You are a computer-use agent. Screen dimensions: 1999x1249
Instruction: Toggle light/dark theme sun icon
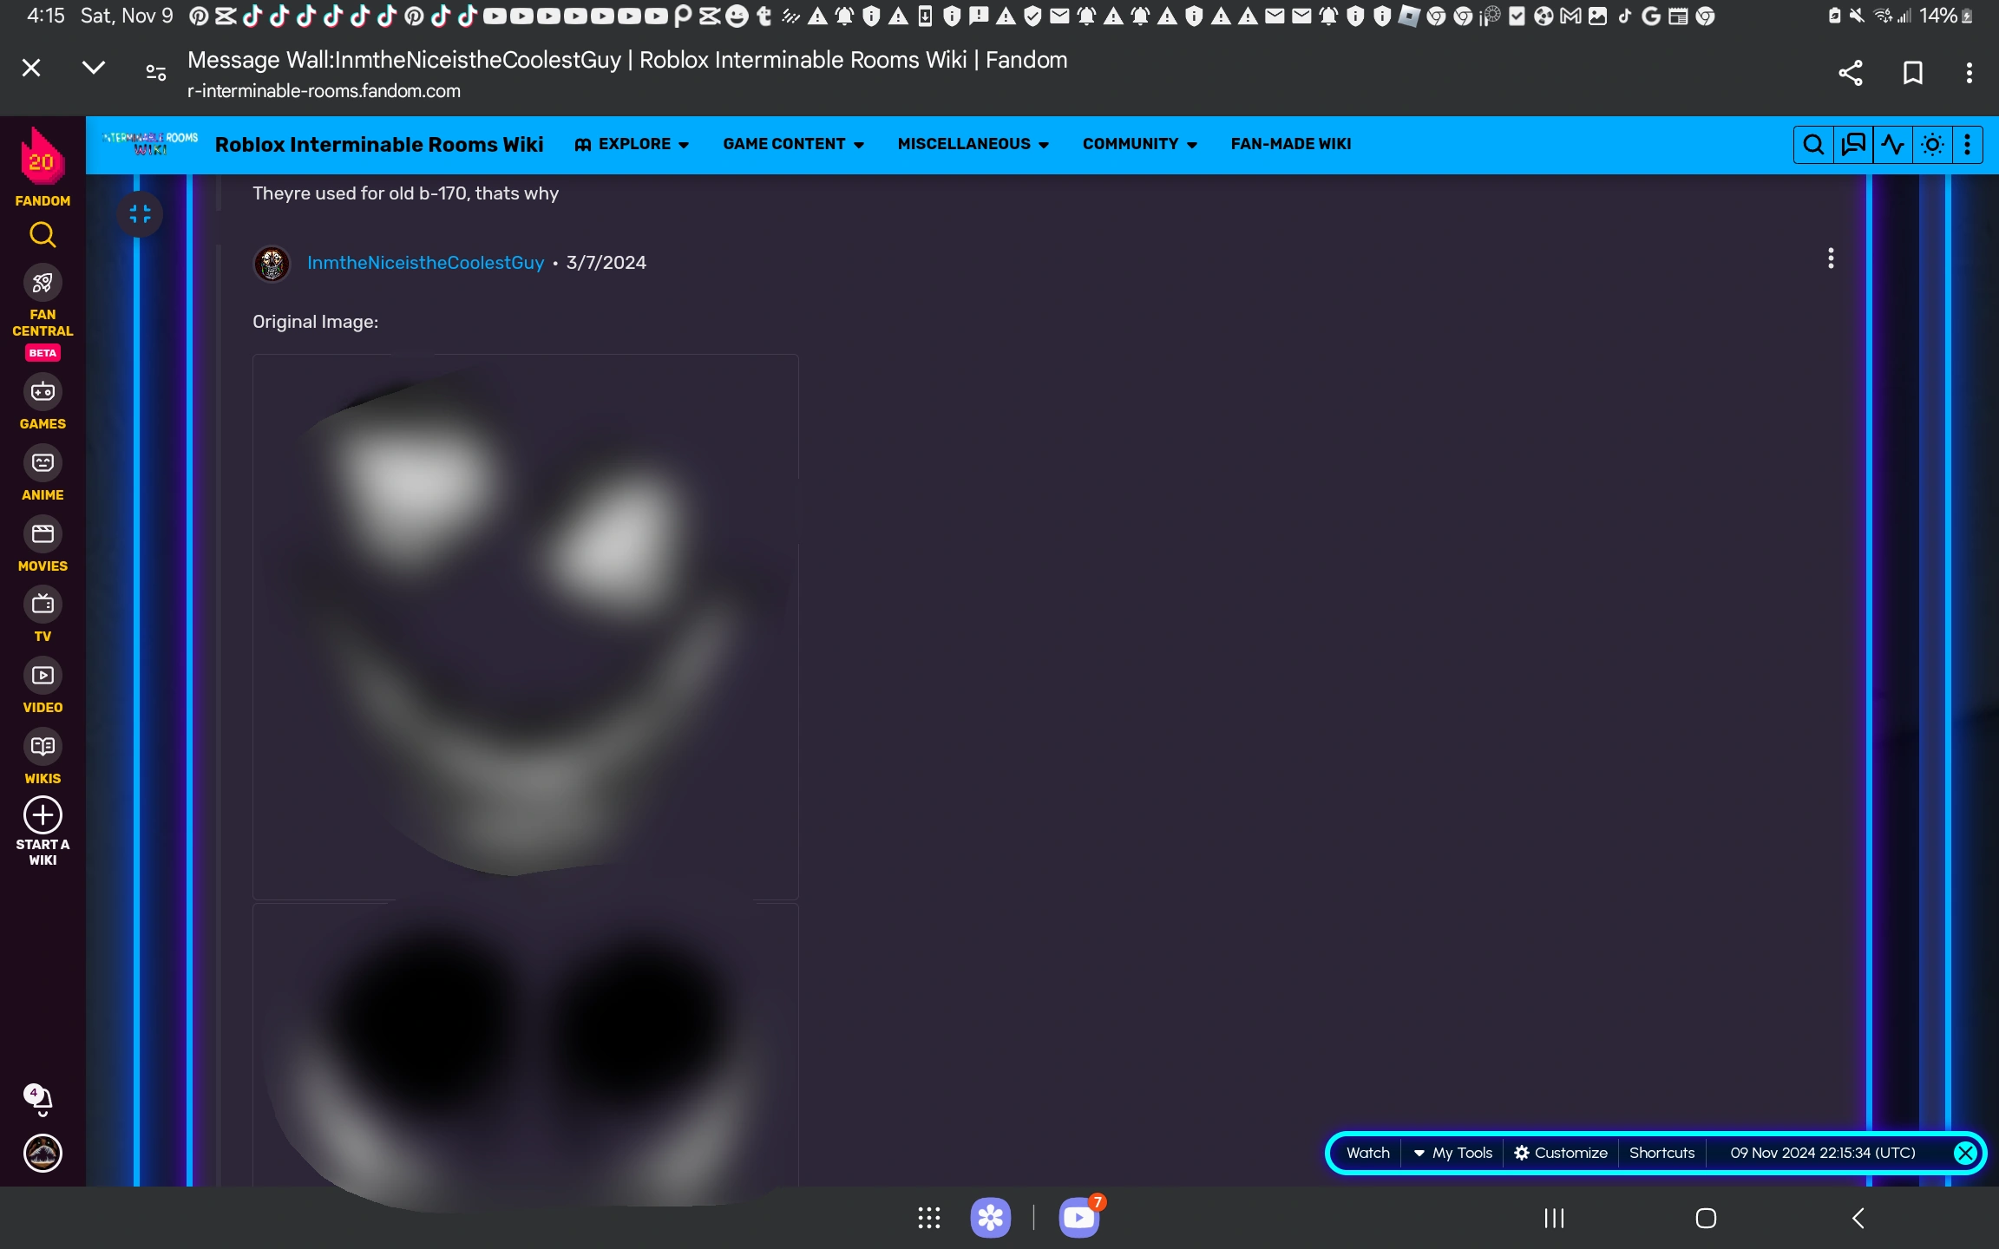tap(1932, 145)
